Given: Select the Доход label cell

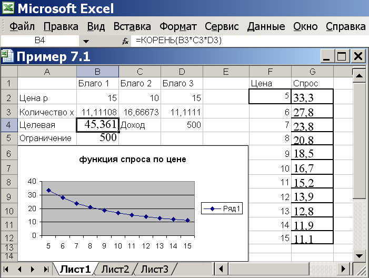Looking at the screenshot, I should [140, 125].
